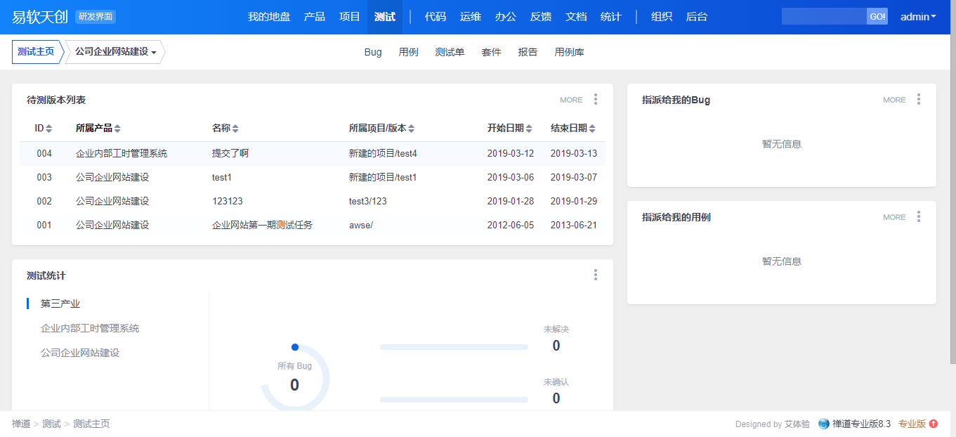Open three-dot menu of 指派给我的Bug panel
This screenshot has height=437, width=956.
(x=918, y=100)
